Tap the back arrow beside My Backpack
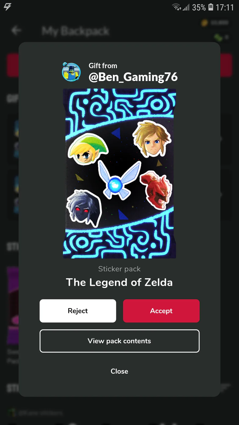The width and height of the screenshot is (239, 425). [x=16, y=30]
